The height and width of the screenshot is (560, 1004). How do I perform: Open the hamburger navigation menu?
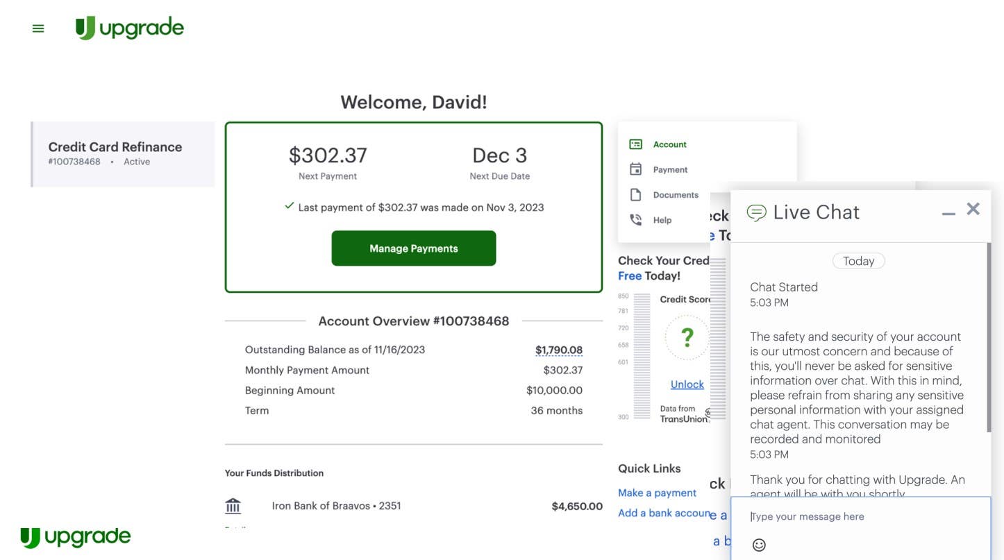click(38, 28)
